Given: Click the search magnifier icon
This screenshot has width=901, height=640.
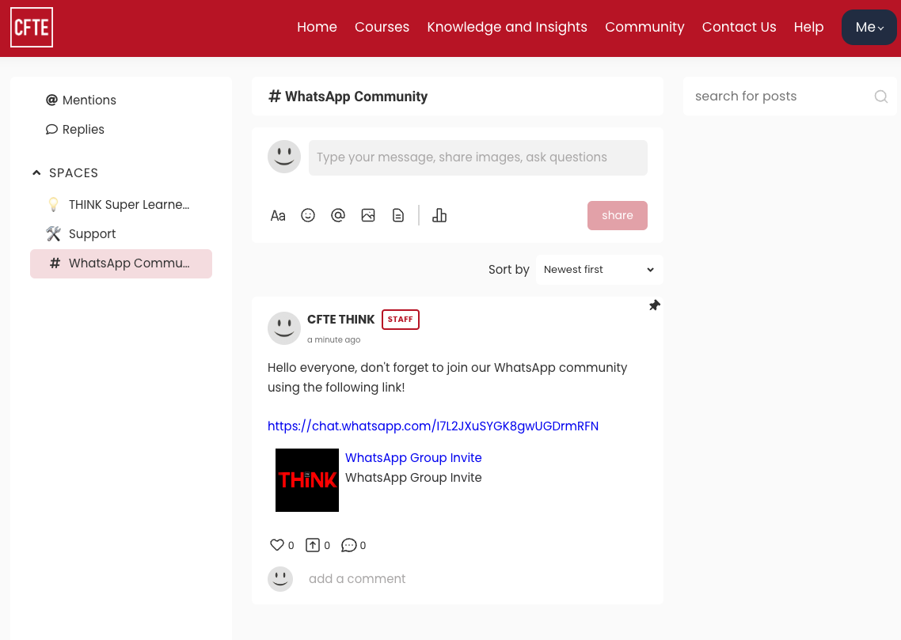Looking at the screenshot, I should click(881, 97).
